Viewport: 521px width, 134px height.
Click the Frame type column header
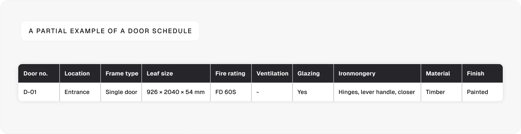[x=121, y=74]
